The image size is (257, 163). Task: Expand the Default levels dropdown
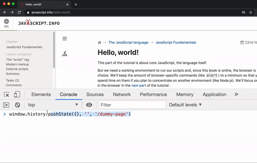(x=185, y=105)
